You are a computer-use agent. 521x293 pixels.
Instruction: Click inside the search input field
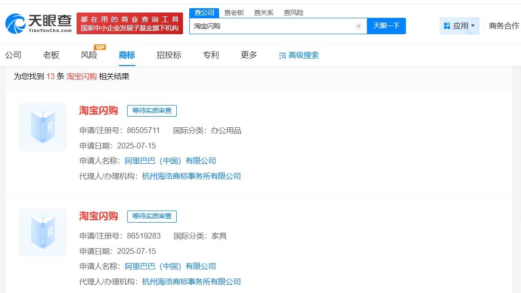(x=274, y=26)
